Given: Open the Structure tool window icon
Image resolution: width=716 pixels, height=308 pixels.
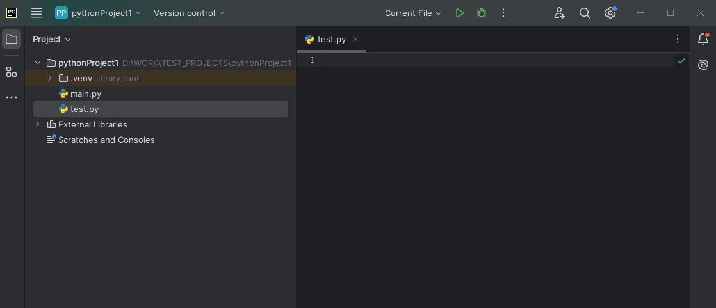Looking at the screenshot, I should [x=12, y=72].
